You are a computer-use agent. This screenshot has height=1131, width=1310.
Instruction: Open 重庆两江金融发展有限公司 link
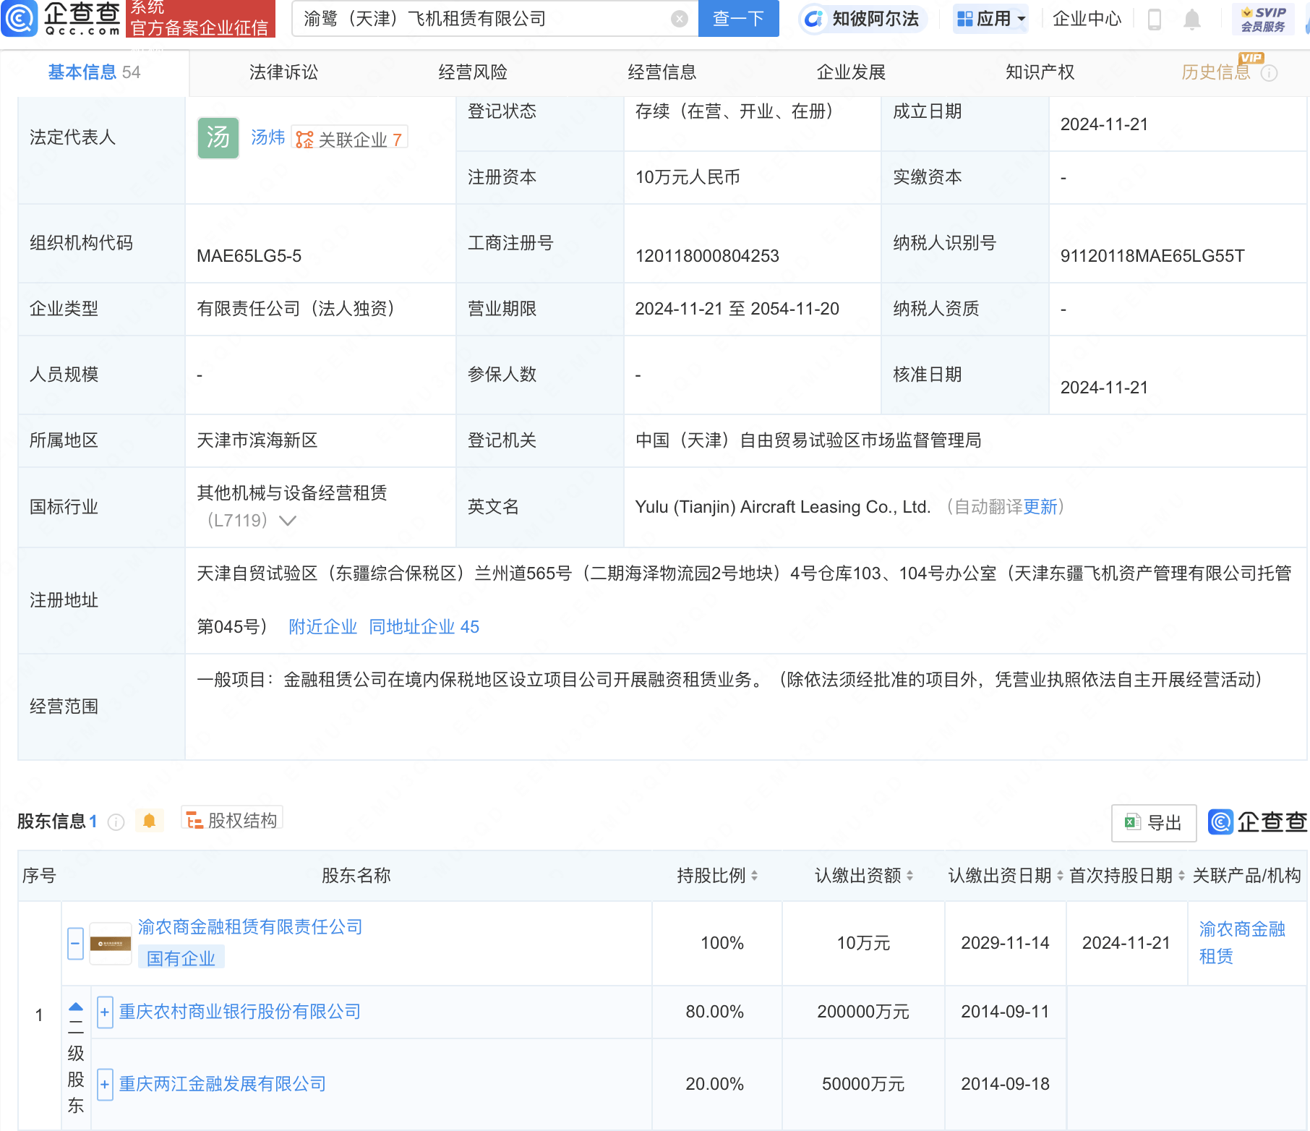[x=223, y=1084]
